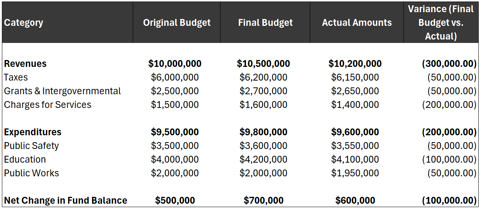Click Charges for Services actual $1,400,000
This screenshot has width=481, height=209.
(x=355, y=105)
